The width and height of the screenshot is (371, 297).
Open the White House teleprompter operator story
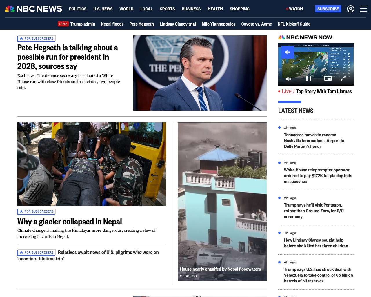[x=318, y=176]
